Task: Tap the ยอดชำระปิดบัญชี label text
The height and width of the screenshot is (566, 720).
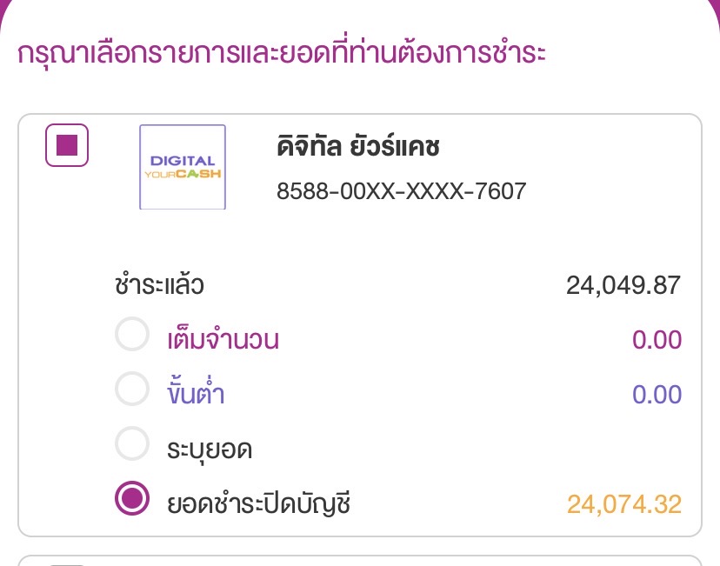Action: pyautogui.click(x=258, y=503)
